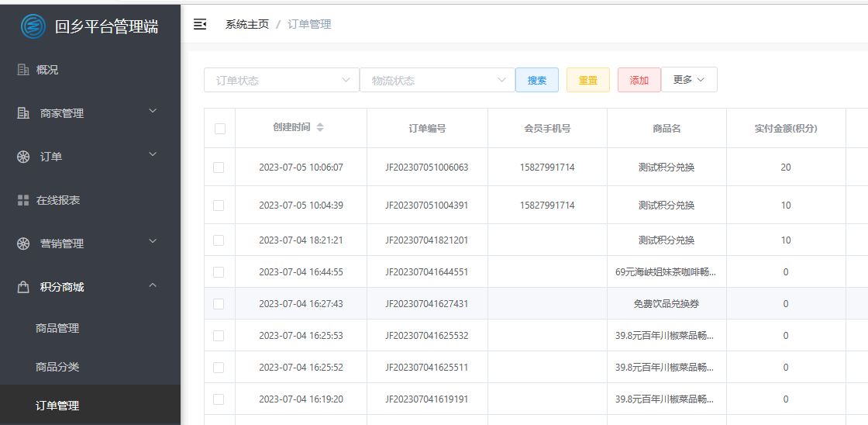Open 商品管理 in the sidebar submenu
868x425 pixels.
tap(57, 328)
